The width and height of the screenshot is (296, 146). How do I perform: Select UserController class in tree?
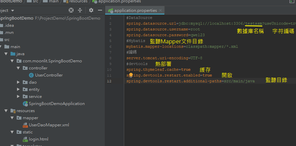tap(49, 75)
